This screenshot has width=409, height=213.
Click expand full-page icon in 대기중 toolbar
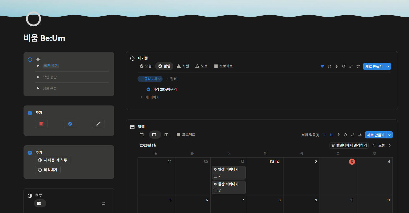coord(351,66)
